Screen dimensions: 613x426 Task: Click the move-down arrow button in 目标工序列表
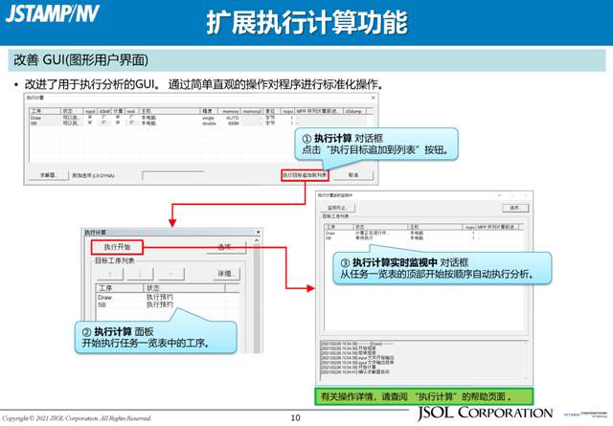pyautogui.click(x=141, y=274)
